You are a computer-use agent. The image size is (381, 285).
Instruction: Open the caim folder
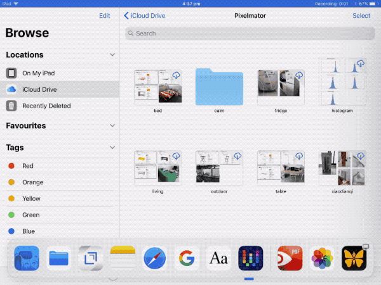point(220,87)
